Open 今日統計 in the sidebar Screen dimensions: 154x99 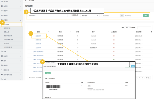[x=6, y=43]
